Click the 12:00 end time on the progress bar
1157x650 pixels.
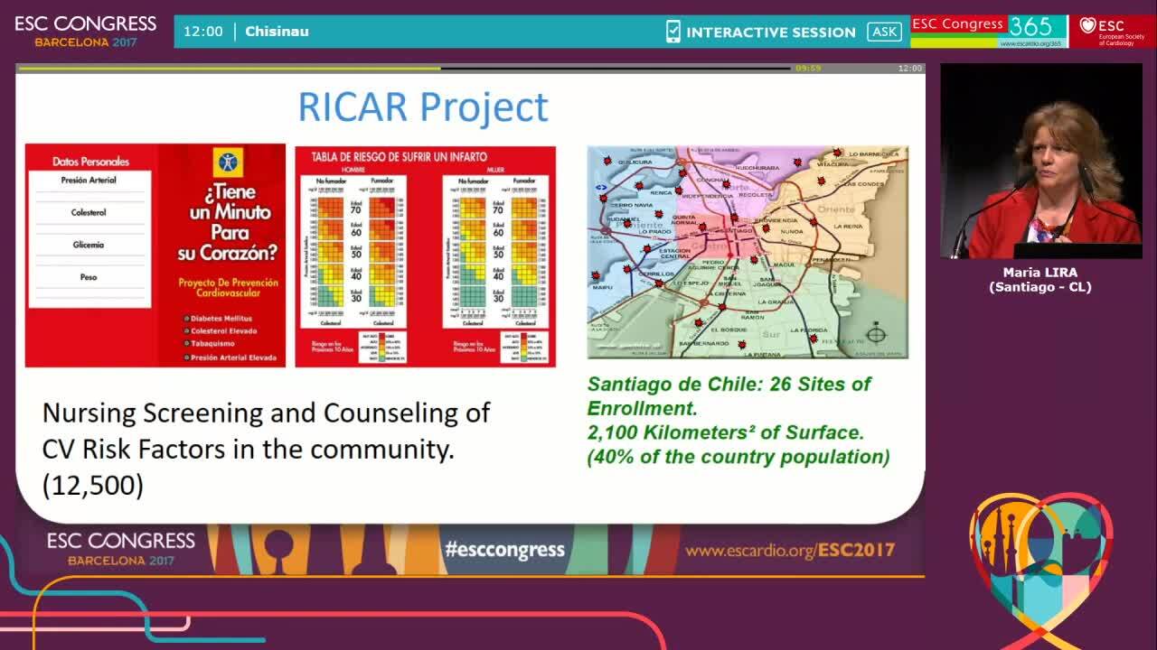909,68
